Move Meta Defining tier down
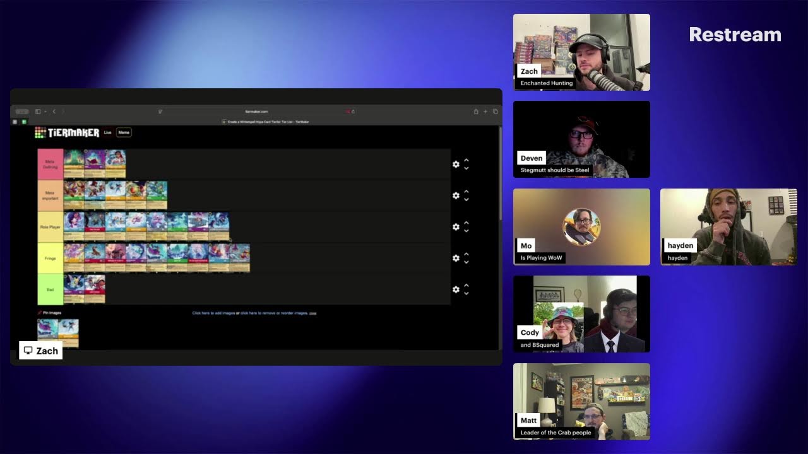The height and width of the screenshot is (454, 808). tap(466, 168)
